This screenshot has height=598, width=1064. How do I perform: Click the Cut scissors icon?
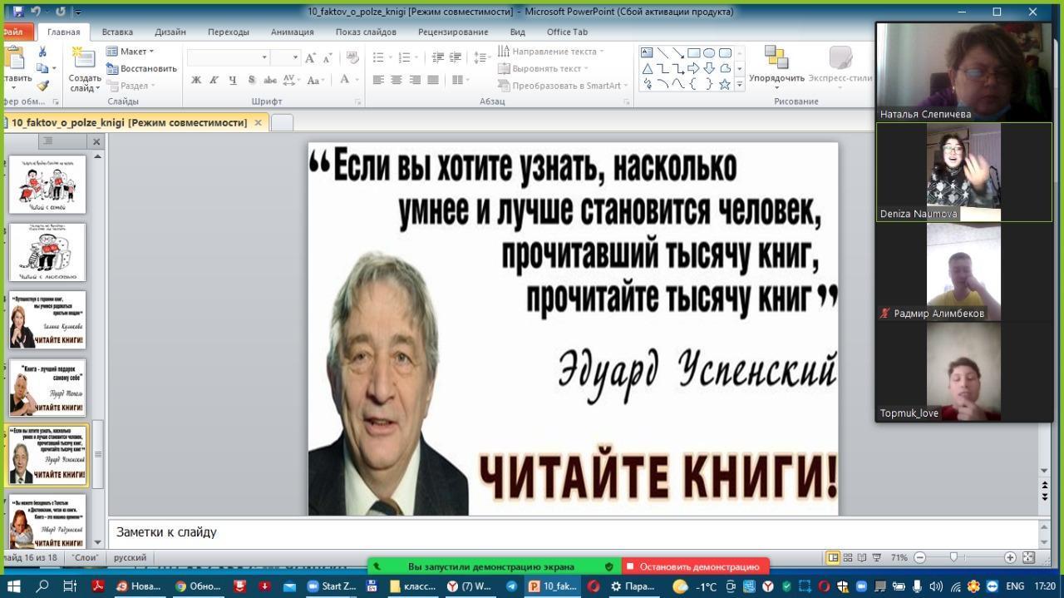[x=42, y=52]
